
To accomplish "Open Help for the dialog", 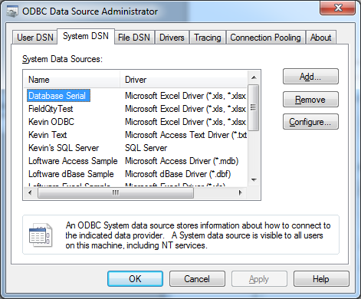I will pyautogui.click(x=321, y=278).
